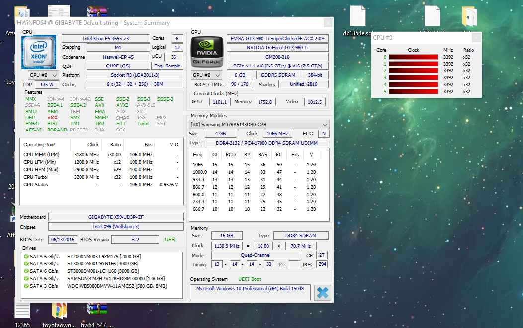Click the Core 5 clock bar
The width and height of the screenshot is (523, 328).
414,92
